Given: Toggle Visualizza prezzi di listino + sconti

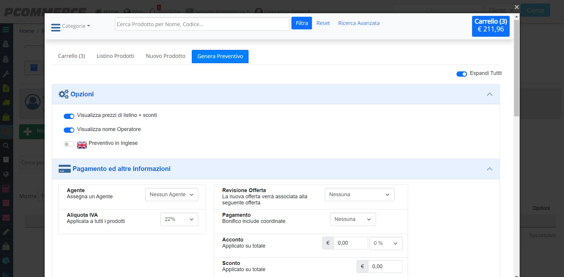Looking at the screenshot, I should 69,116.
